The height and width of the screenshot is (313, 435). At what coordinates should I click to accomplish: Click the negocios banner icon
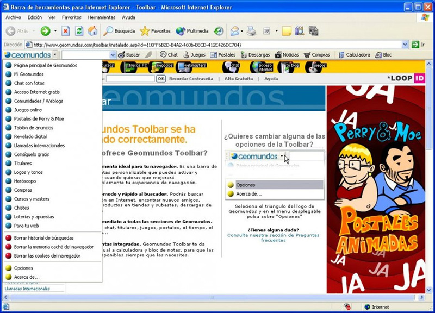160,66
